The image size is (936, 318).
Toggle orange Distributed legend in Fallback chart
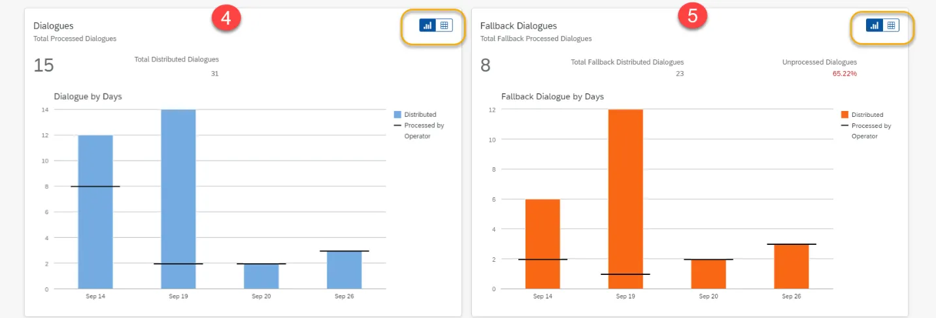click(861, 114)
